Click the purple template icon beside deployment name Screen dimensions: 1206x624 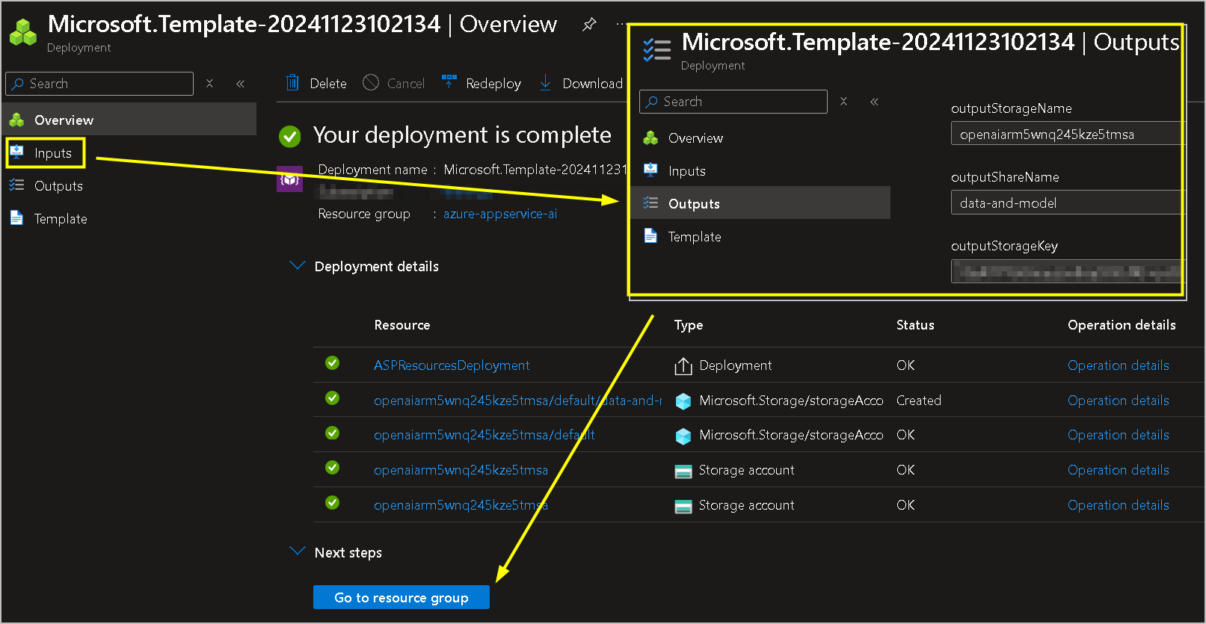pyautogui.click(x=289, y=179)
